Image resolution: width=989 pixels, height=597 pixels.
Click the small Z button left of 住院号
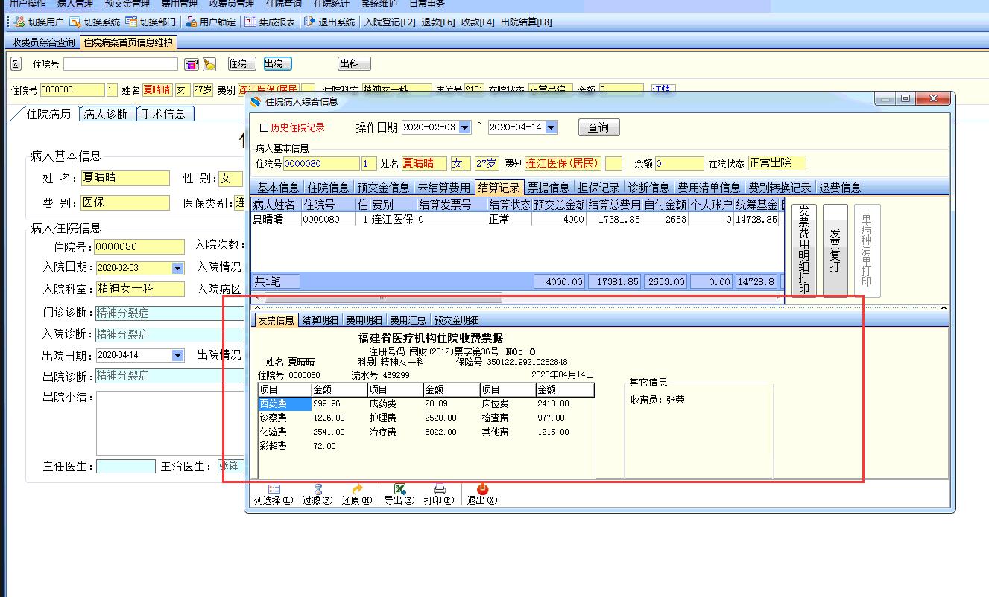(x=16, y=64)
